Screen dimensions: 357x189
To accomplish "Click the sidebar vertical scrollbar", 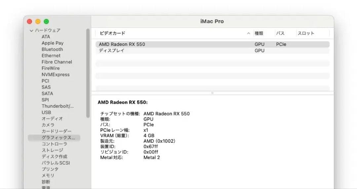I will [88, 73].
